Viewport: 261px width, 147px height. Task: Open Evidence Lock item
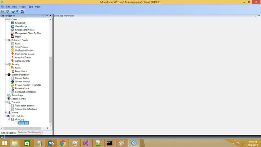click(x=22, y=88)
